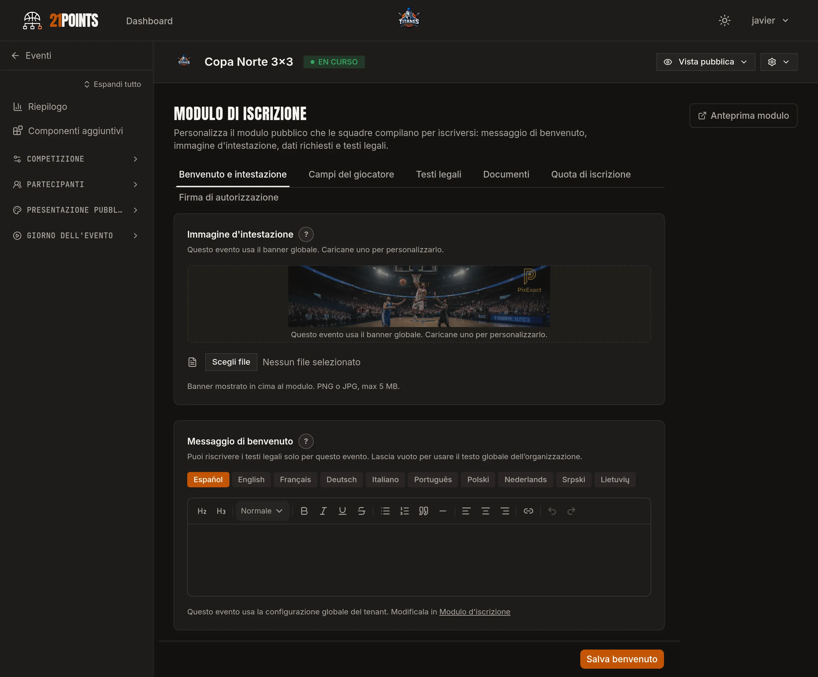Insert a blockquote
The image size is (818, 677).
click(423, 511)
